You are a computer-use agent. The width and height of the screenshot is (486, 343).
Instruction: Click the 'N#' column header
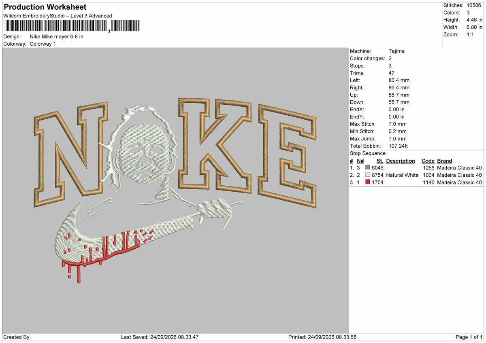pos(360,161)
